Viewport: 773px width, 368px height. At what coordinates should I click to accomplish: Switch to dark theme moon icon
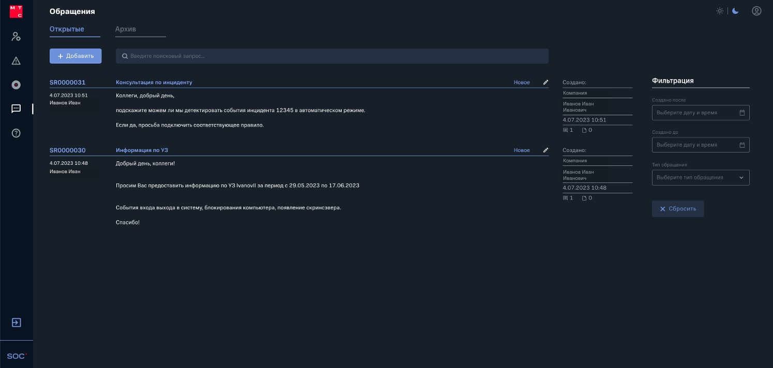pos(735,11)
